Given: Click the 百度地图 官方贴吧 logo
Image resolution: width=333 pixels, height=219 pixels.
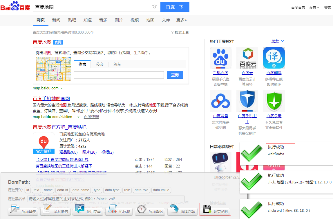Looking at the screenshot, I should pos(44,143).
